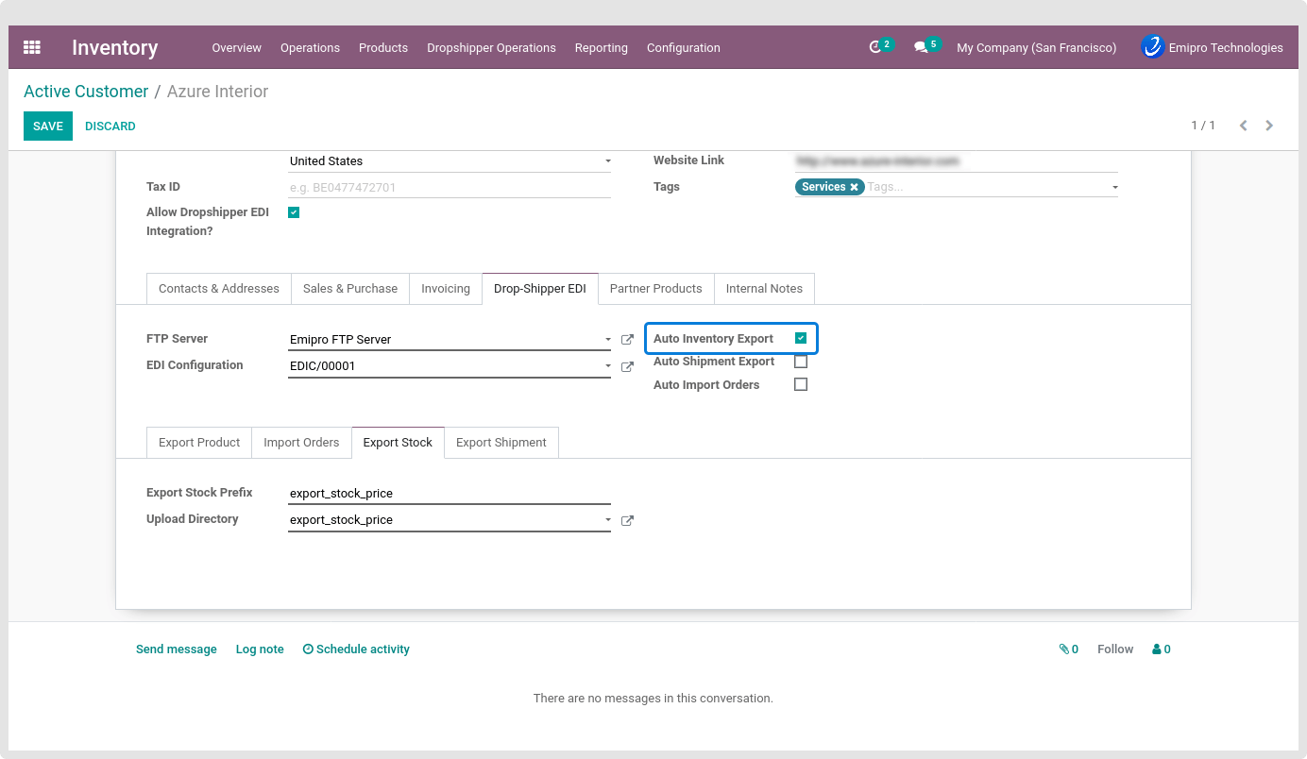The width and height of the screenshot is (1307, 759).
Task: Uncheck Auto Inventory Export checkbox
Action: tap(801, 338)
